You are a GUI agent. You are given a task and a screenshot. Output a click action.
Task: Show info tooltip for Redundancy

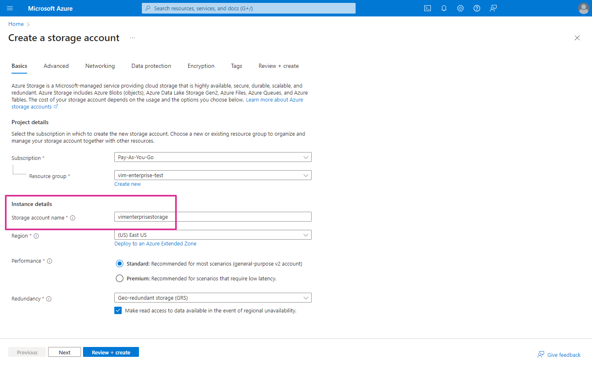tap(49, 299)
